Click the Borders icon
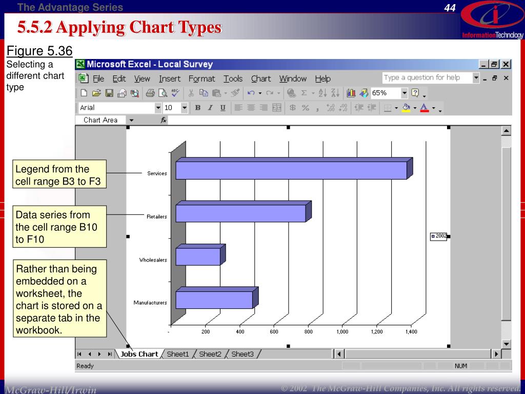 click(x=388, y=108)
